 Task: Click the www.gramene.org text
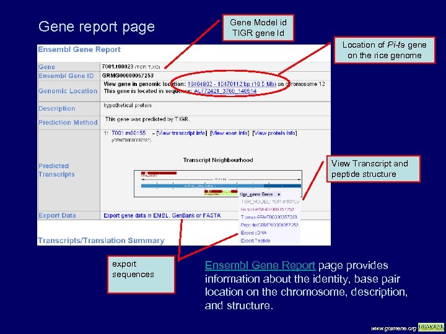tap(394, 328)
